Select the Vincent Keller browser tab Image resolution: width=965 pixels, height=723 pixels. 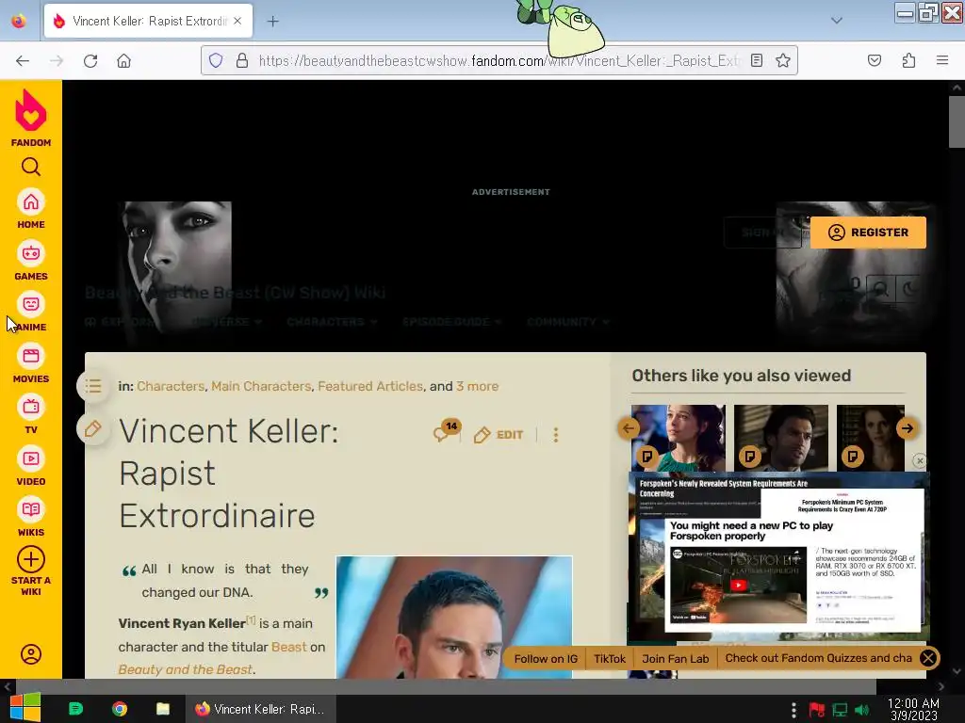pyautogui.click(x=148, y=21)
